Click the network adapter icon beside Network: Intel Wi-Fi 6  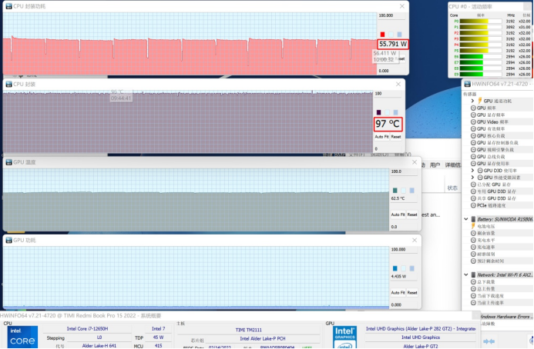tap(473, 274)
